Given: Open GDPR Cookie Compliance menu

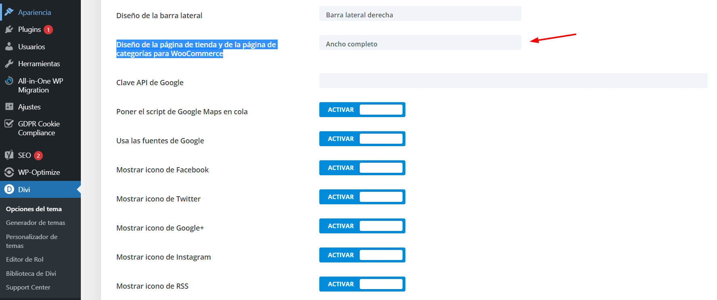Looking at the screenshot, I should pyautogui.click(x=40, y=128).
